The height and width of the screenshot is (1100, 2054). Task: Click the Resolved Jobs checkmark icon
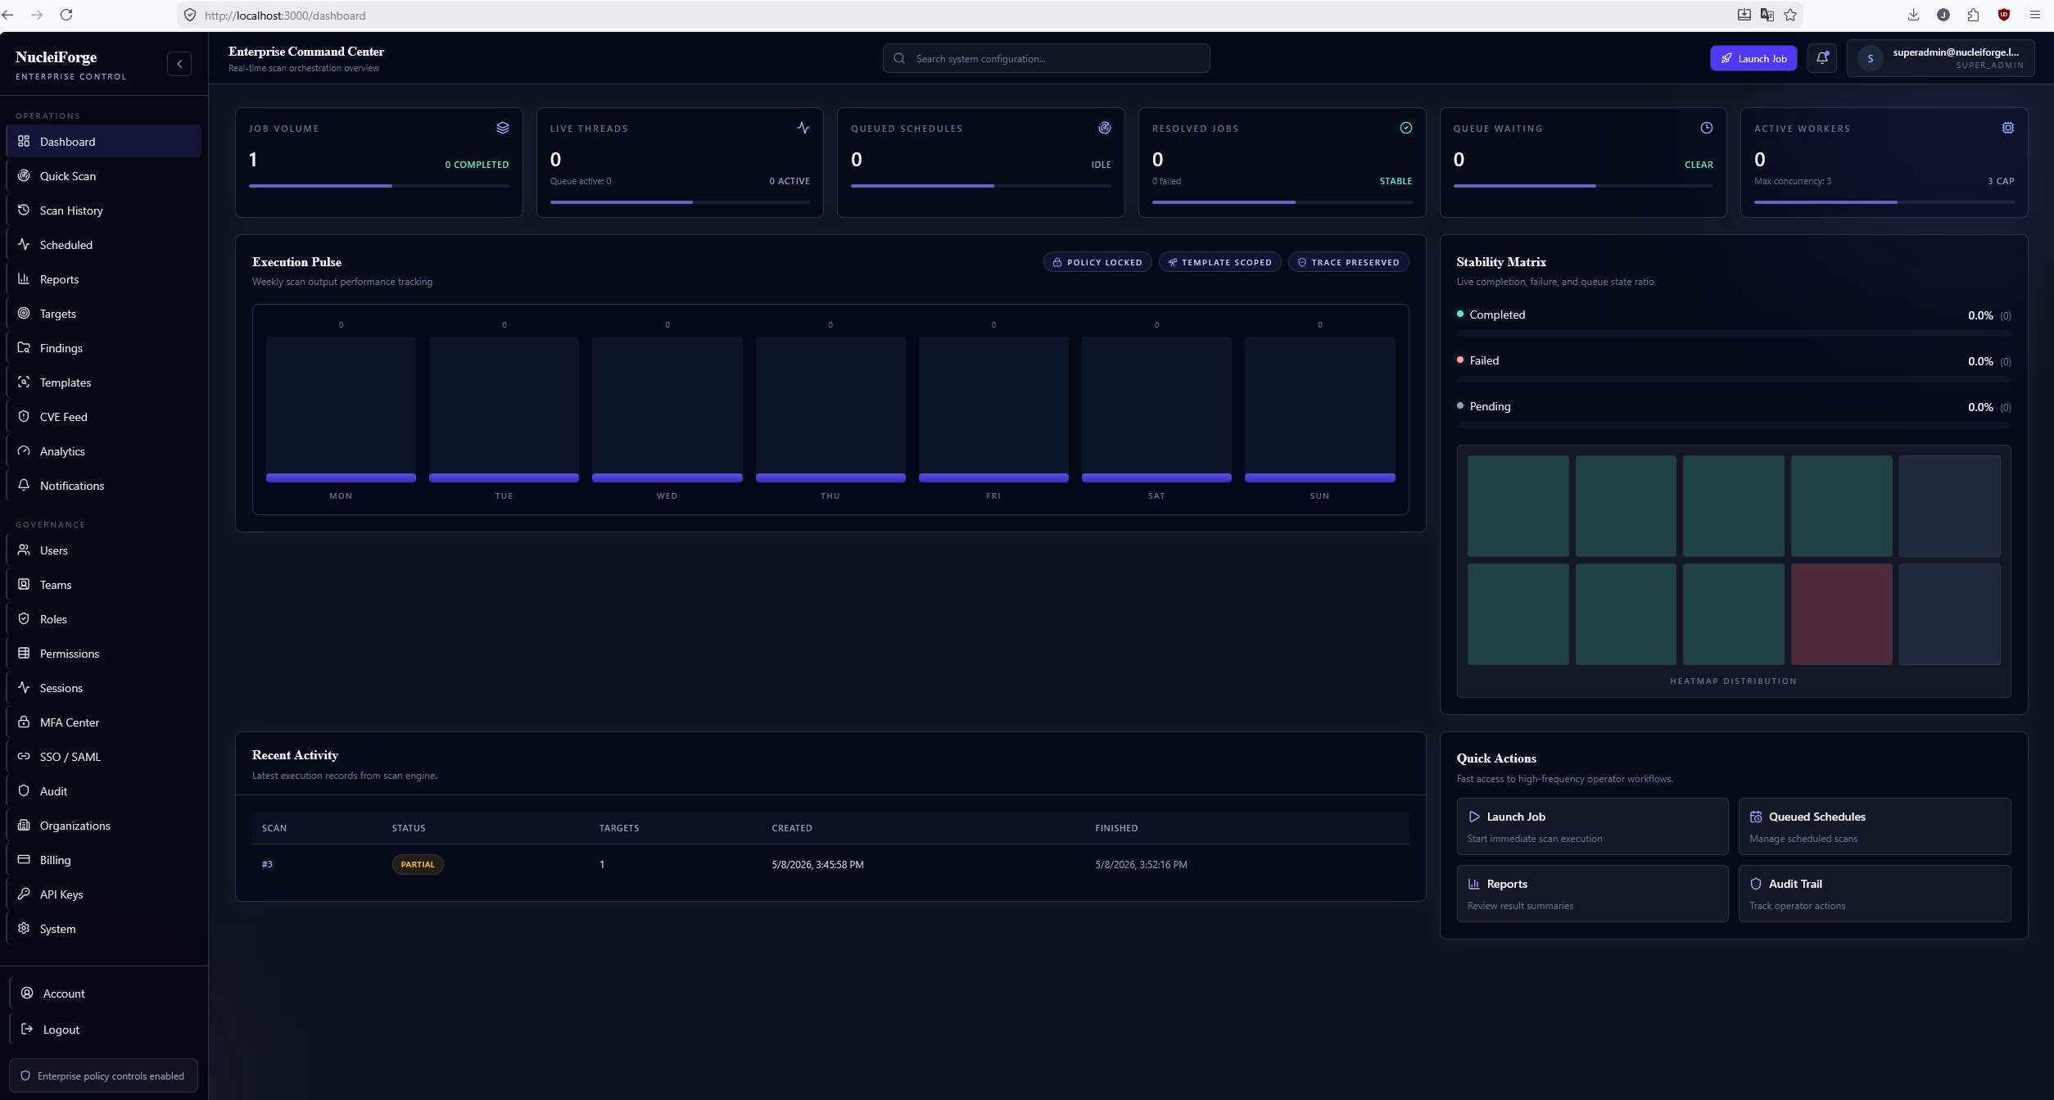tap(1406, 128)
